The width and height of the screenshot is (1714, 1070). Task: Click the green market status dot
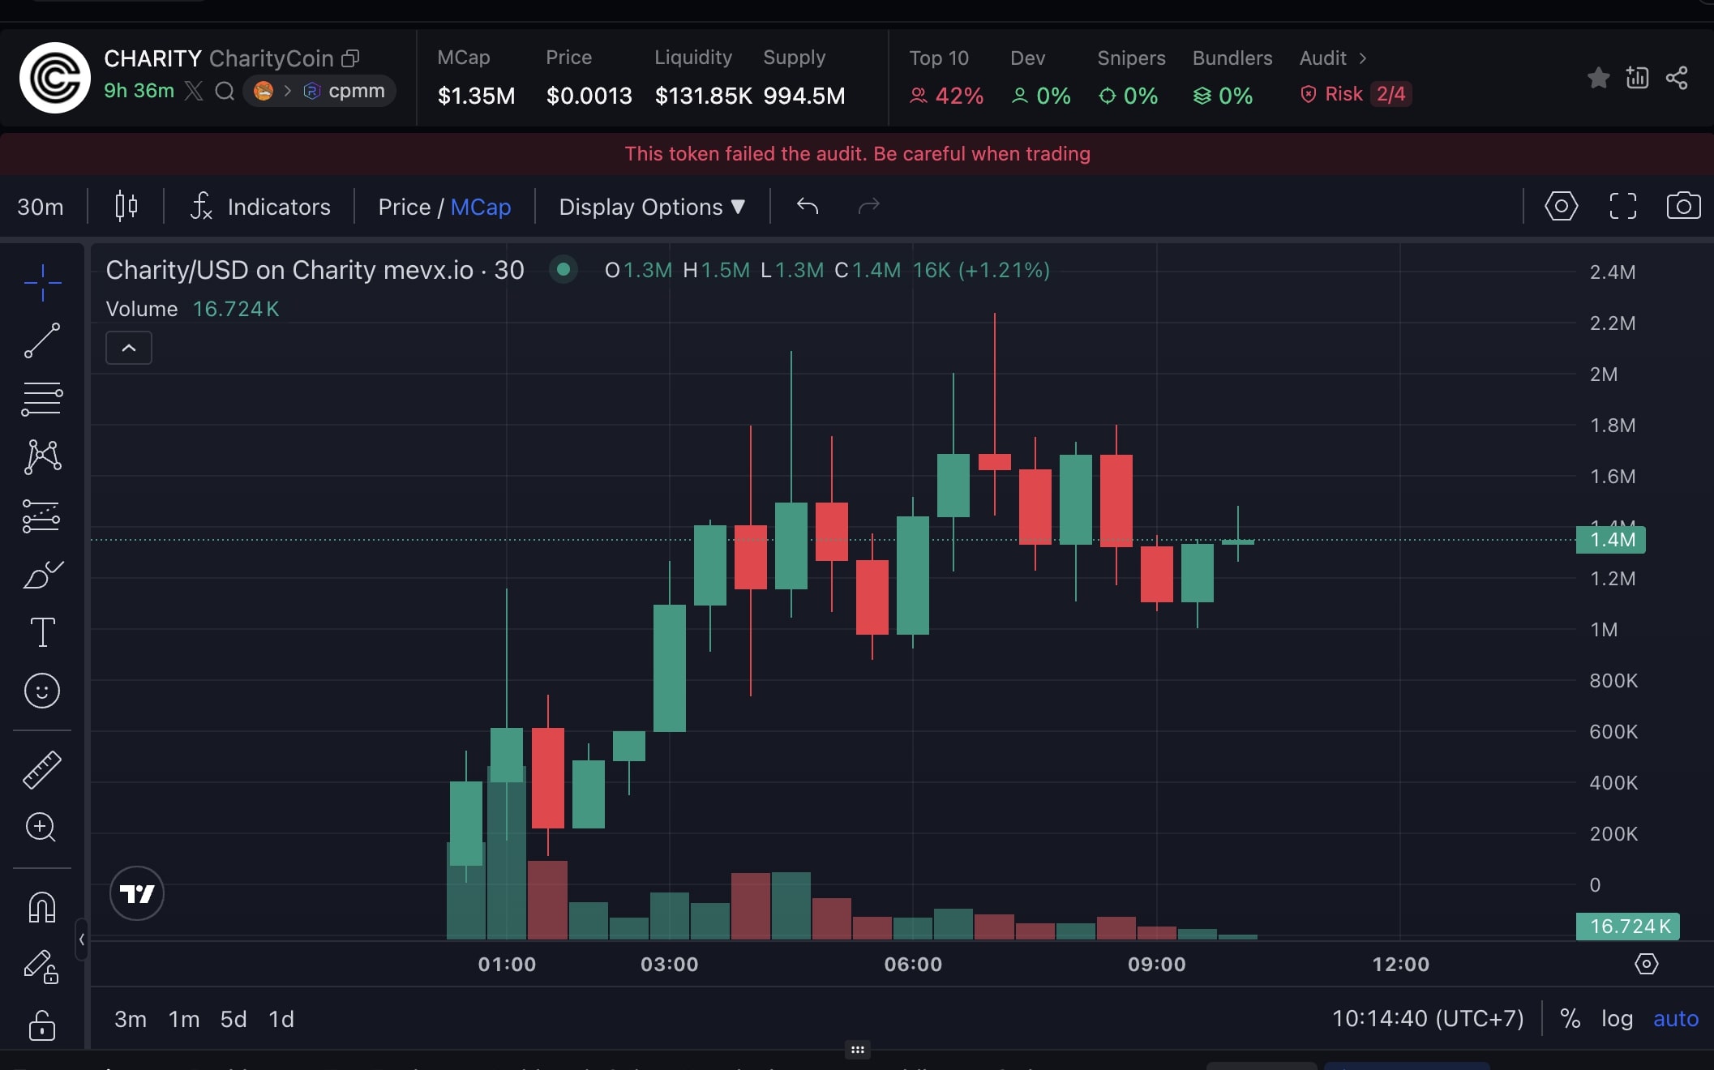point(563,269)
